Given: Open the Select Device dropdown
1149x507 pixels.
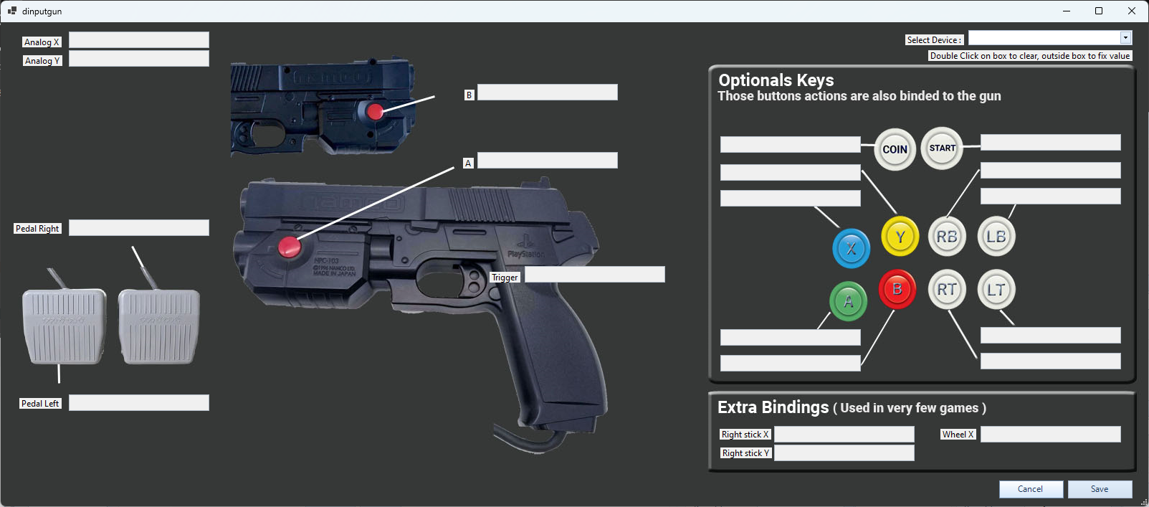Looking at the screenshot, I should [x=1125, y=38].
